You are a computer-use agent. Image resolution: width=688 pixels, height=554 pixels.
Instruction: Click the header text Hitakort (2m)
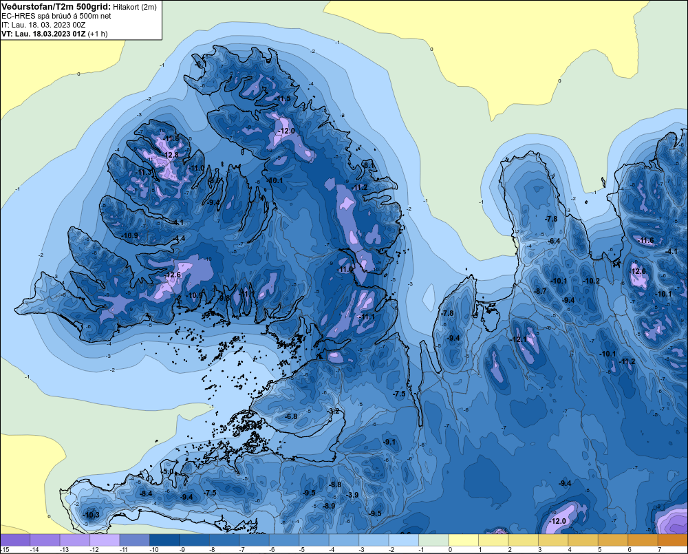pos(135,7)
